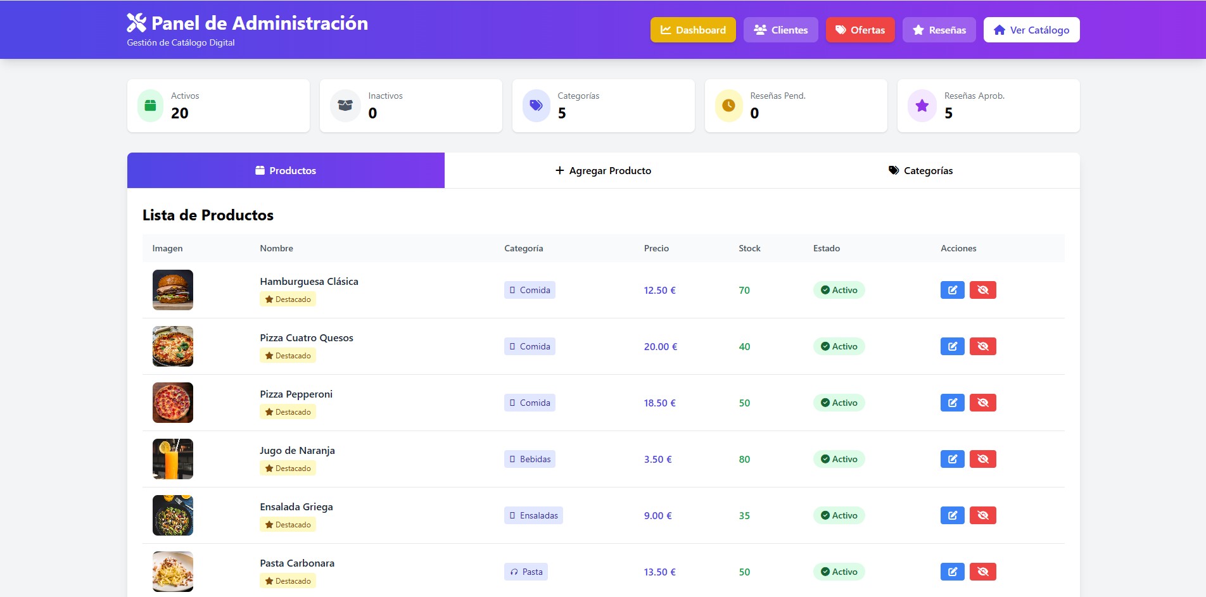This screenshot has height=597, width=1206.
Task: Click the Hamburguesa Clásica product thumbnail
Action: coord(172,290)
